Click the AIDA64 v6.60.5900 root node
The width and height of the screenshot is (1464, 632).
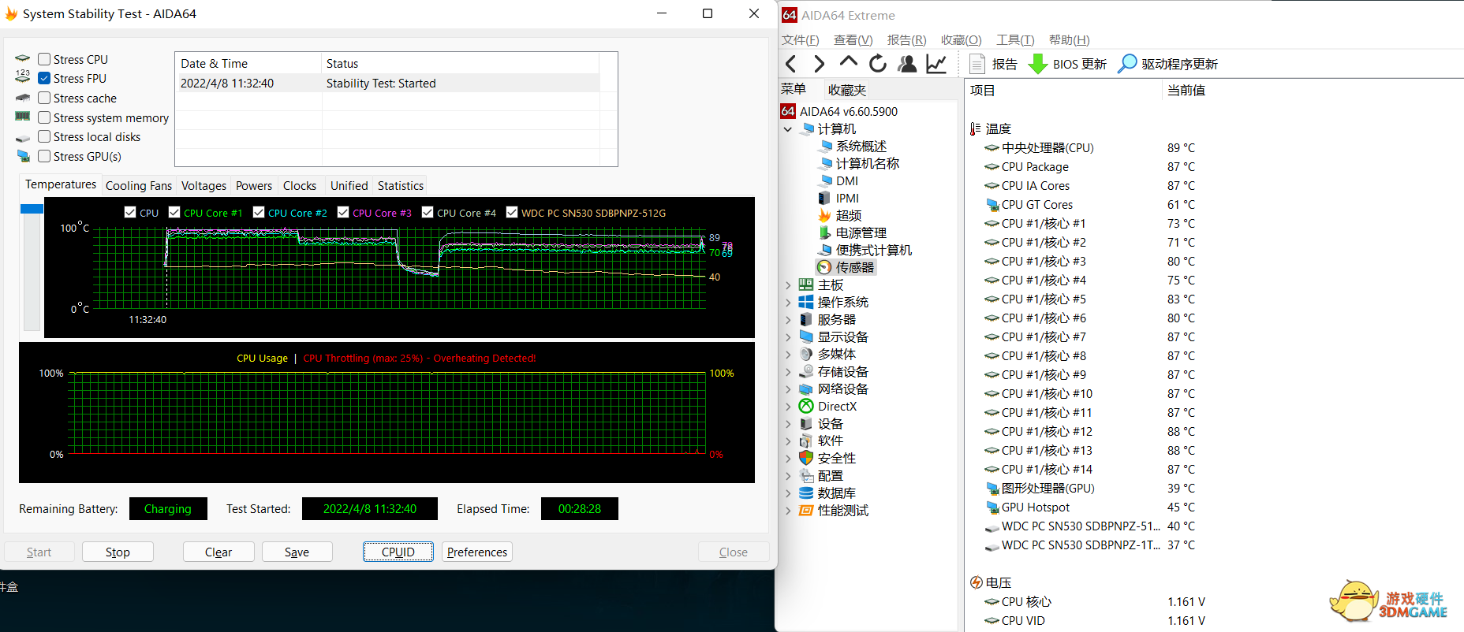click(x=849, y=112)
